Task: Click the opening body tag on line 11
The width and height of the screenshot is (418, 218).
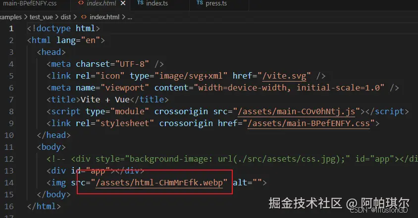Action: (51, 147)
